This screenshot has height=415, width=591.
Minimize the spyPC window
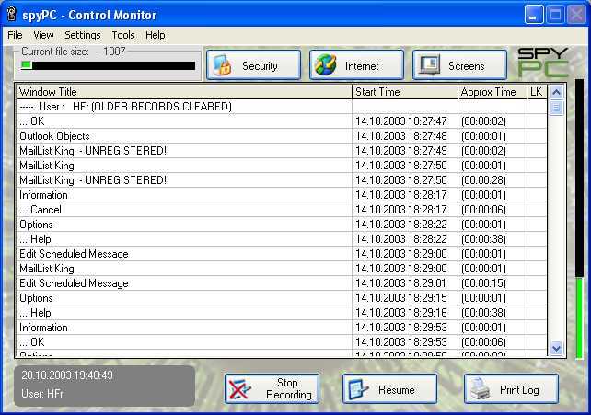tap(534, 15)
